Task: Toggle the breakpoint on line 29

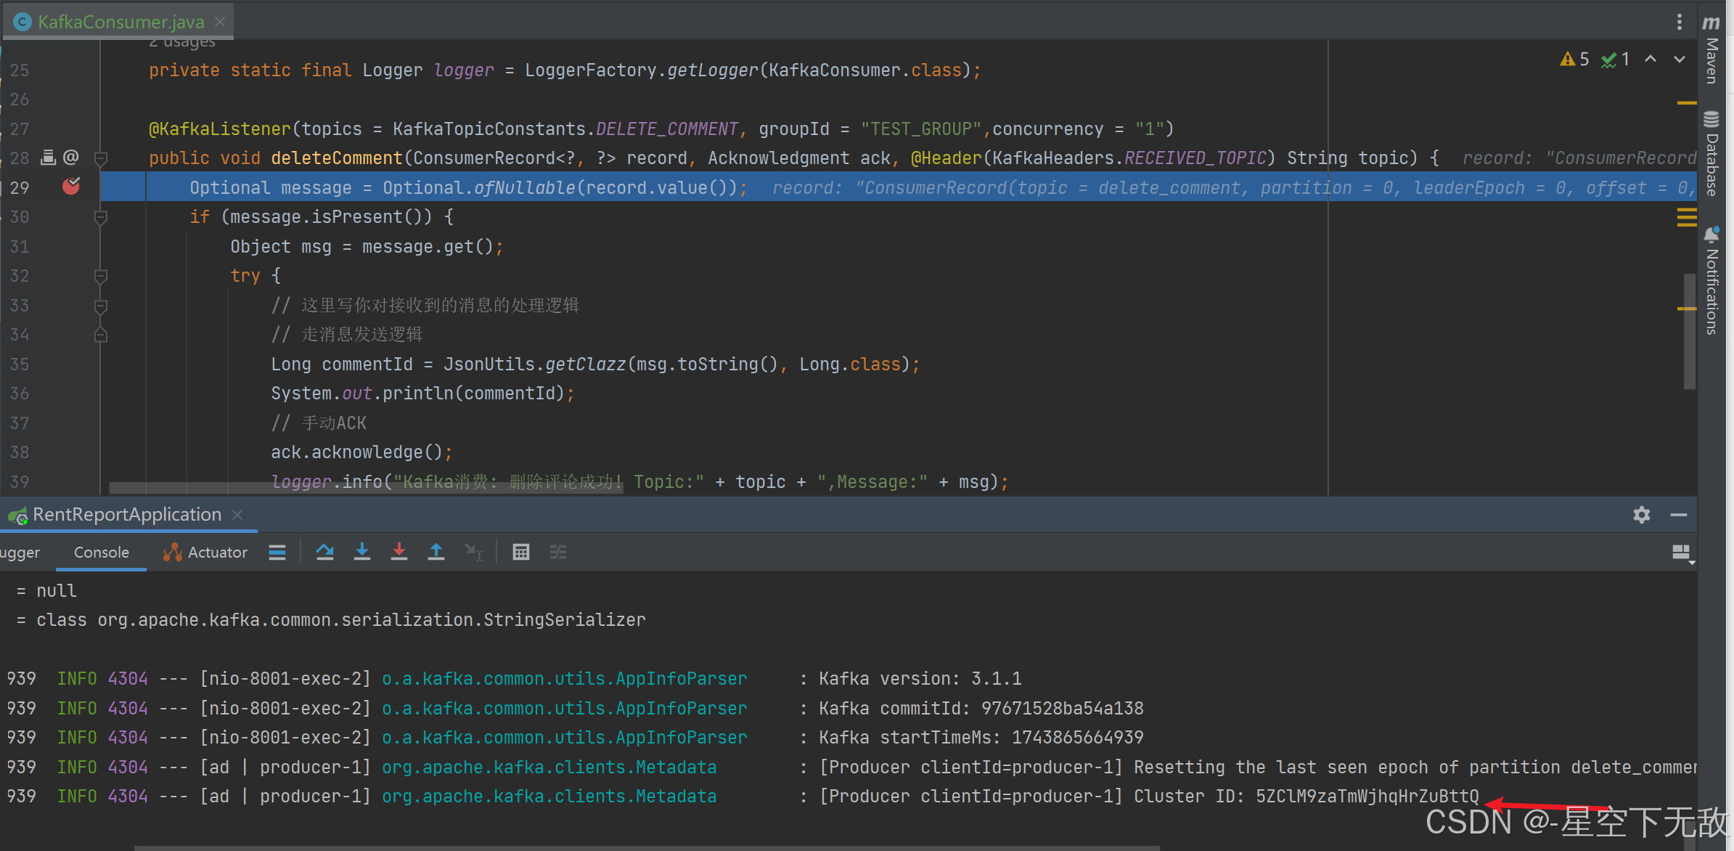Action: 71,187
